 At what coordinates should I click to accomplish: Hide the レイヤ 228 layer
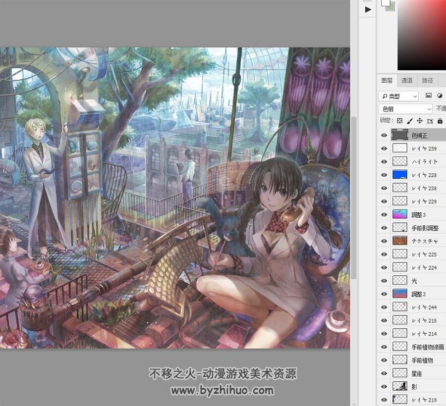pos(384,175)
